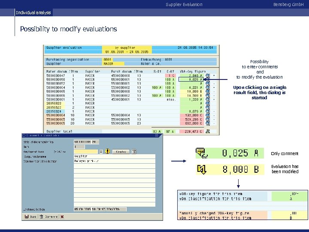This screenshot has height=232, width=309.
Task: Click the Supplier total label
Action: 59,131
